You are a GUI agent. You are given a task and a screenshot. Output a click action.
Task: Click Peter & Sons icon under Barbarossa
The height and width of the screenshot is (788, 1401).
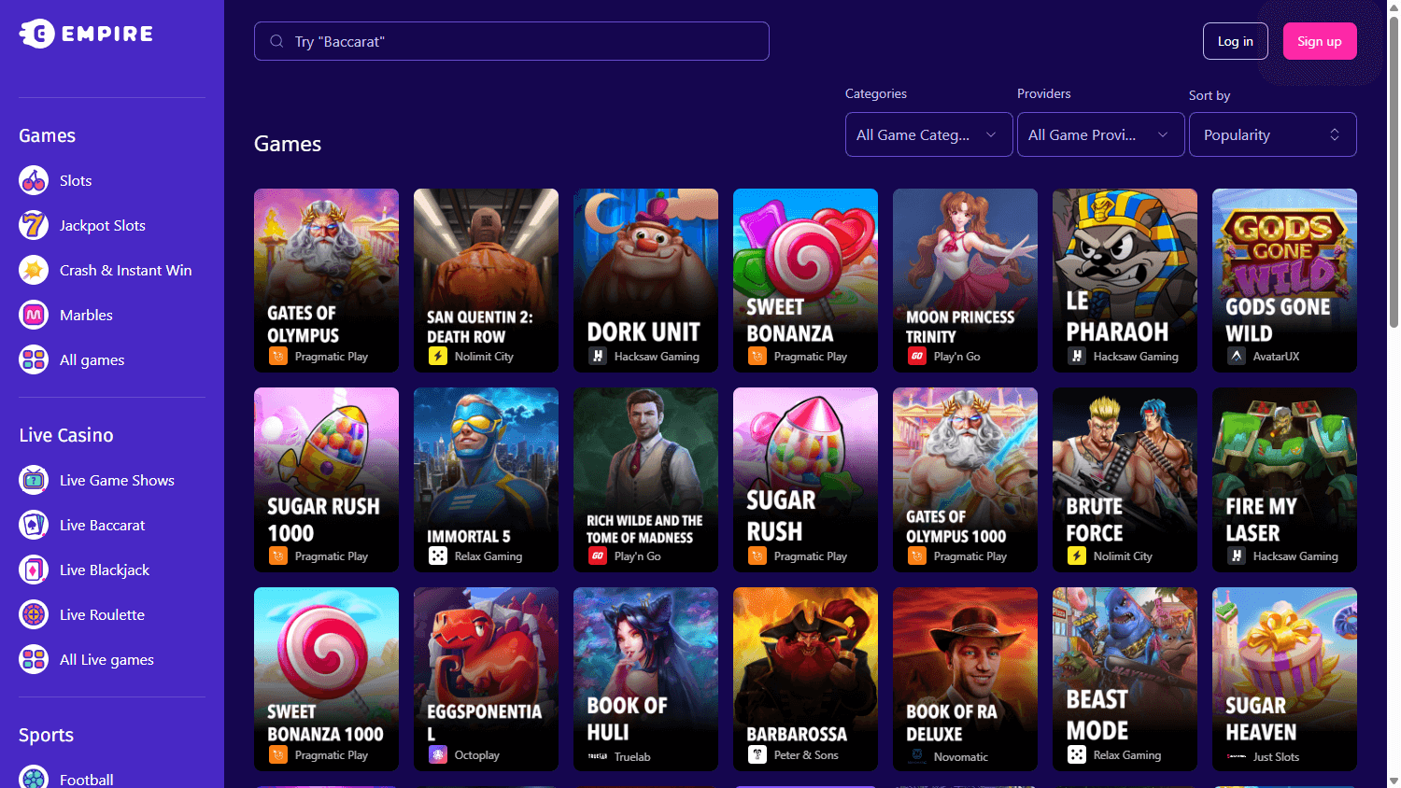pos(757,754)
